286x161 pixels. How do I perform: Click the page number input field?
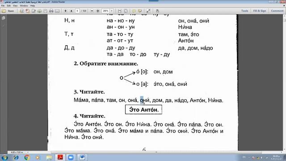77,11
